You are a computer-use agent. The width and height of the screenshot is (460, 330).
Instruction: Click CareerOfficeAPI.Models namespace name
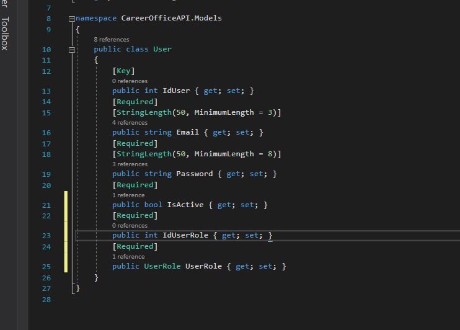pos(171,18)
